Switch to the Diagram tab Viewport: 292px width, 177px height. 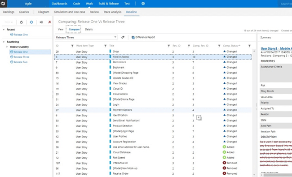click(44, 12)
